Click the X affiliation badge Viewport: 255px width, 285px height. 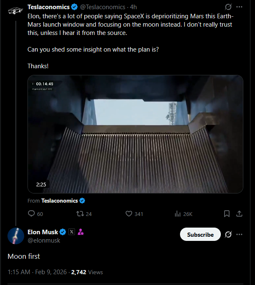pyautogui.click(x=72, y=232)
